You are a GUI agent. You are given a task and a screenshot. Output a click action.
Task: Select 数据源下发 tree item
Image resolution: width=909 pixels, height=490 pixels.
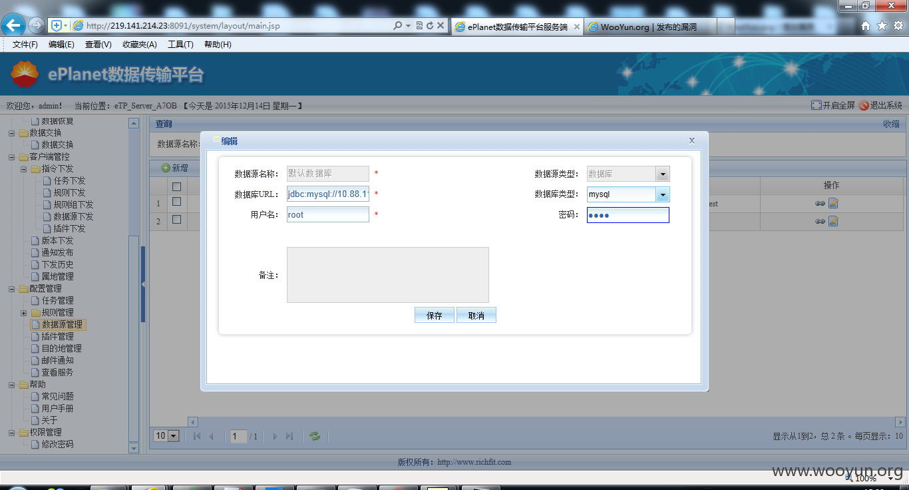[73, 216]
